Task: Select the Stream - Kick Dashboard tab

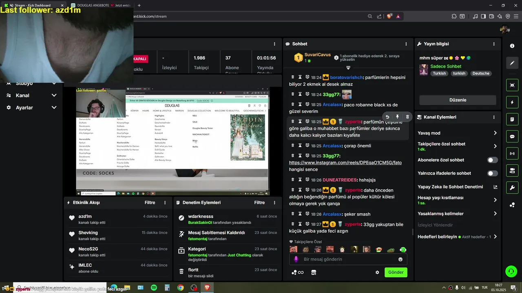Action: pyautogui.click(x=33, y=5)
